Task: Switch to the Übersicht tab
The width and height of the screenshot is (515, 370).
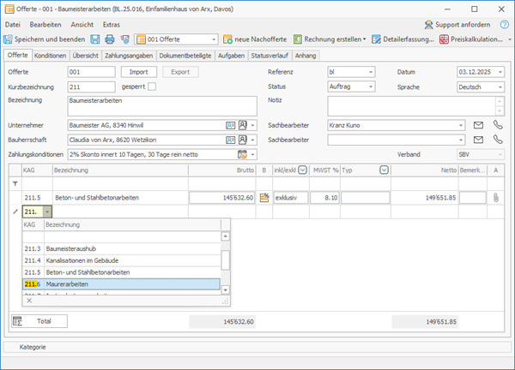Action: coord(85,56)
